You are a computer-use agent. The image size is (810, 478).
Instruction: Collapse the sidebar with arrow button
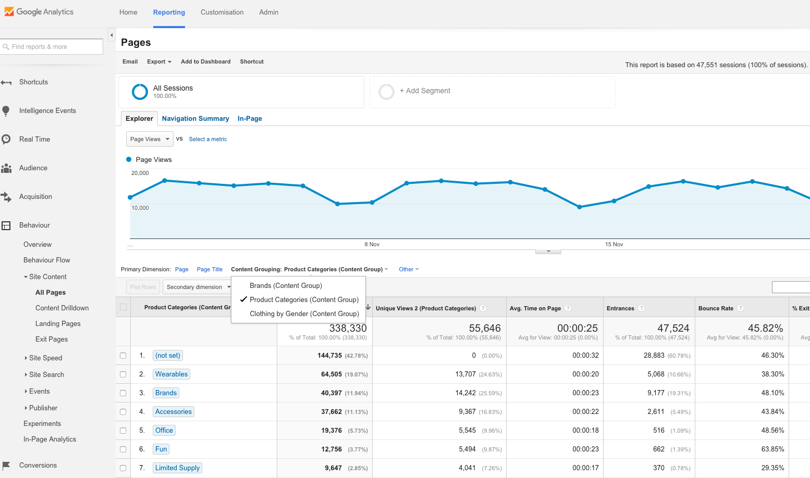(x=112, y=35)
